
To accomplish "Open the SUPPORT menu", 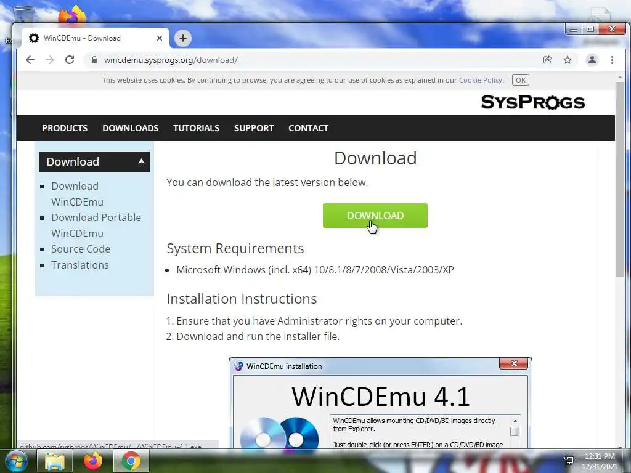I will 254,128.
